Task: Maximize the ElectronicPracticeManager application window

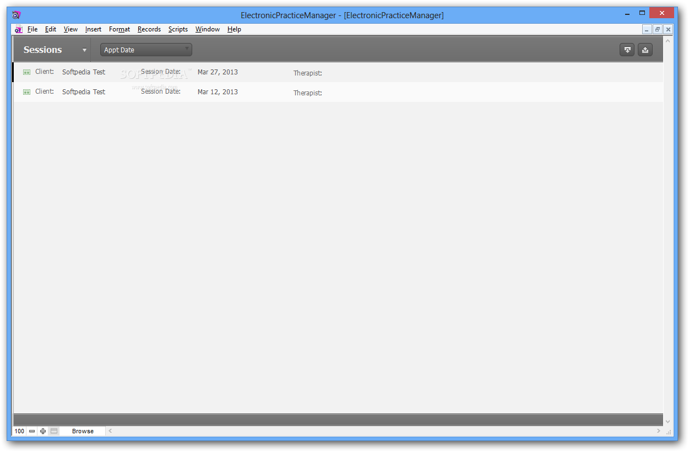Action: (x=642, y=13)
